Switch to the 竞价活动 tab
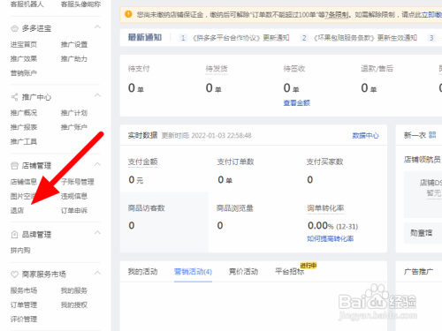442x331 pixels. tap(243, 271)
